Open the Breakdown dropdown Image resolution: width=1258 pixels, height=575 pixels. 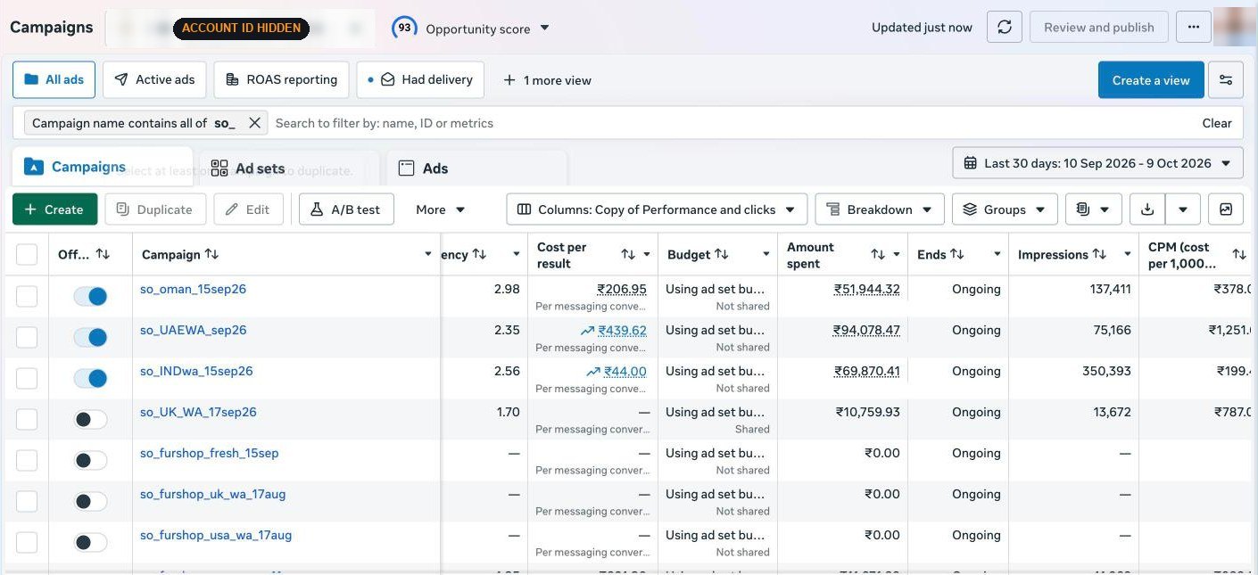(x=880, y=209)
